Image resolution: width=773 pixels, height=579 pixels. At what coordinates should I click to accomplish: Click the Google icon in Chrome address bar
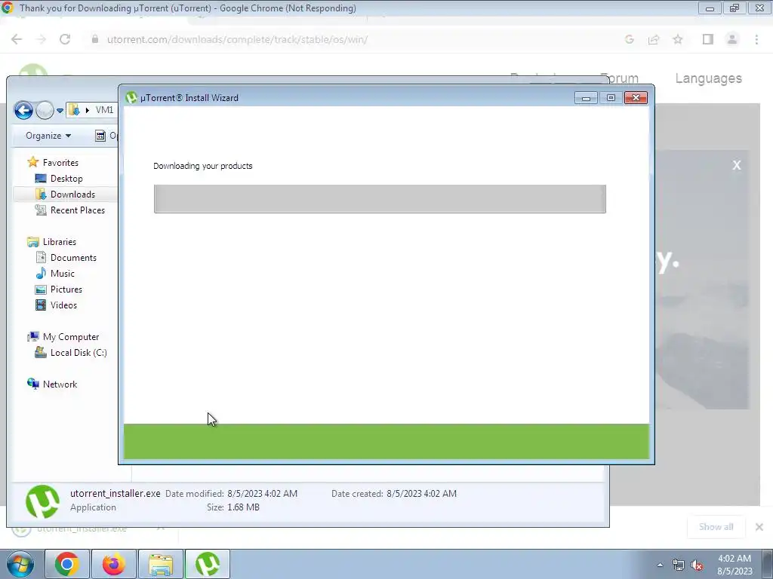629,39
